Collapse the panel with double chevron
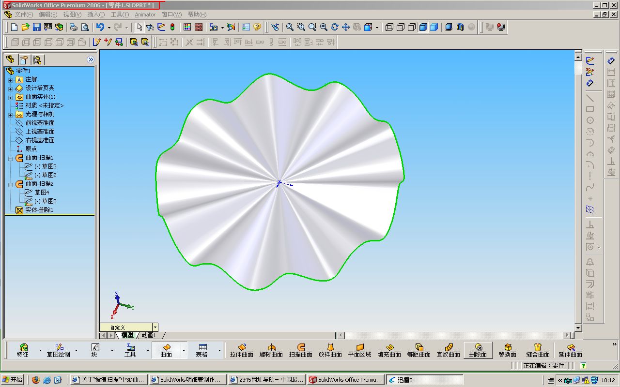The height and width of the screenshot is (387, 620). point(91,60)
